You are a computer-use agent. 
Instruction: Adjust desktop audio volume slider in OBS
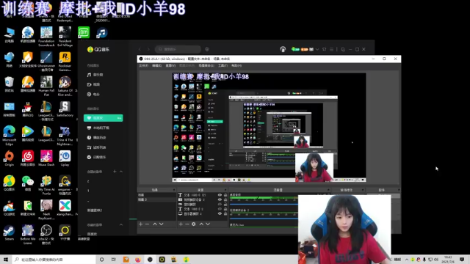point(264,204)
